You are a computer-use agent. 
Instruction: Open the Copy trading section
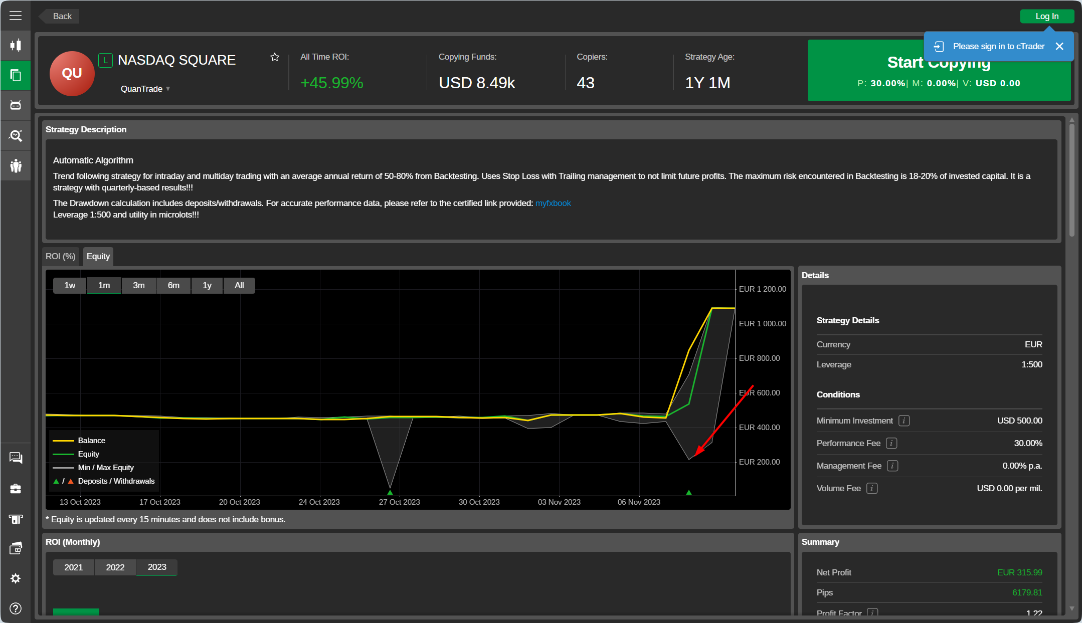pyautogui.click(x=16, y=75)
